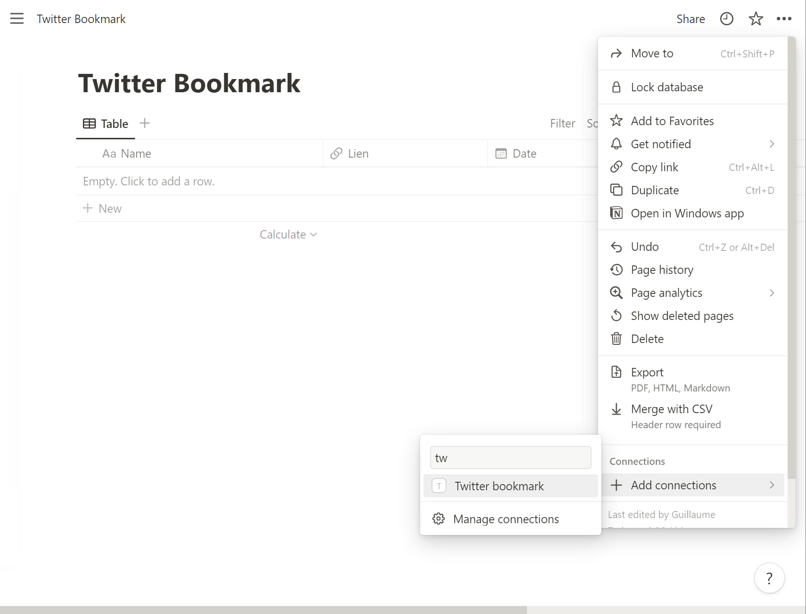Click the Manage connections gear icon
The height and width of the screenshot is (614, 806).
coord(439,519)
